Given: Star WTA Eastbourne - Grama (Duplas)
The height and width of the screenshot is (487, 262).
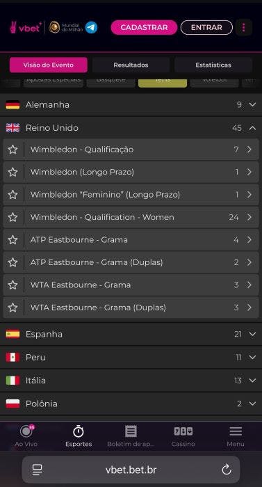Looking at the screenshot, I should pyautogui.click(x=13, y=308).
